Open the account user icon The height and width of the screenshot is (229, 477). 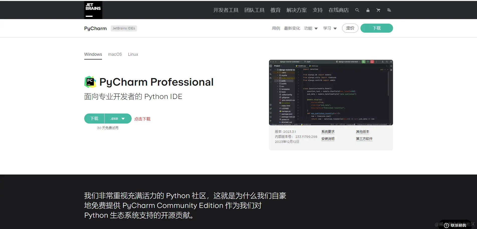tap(368, 10)
